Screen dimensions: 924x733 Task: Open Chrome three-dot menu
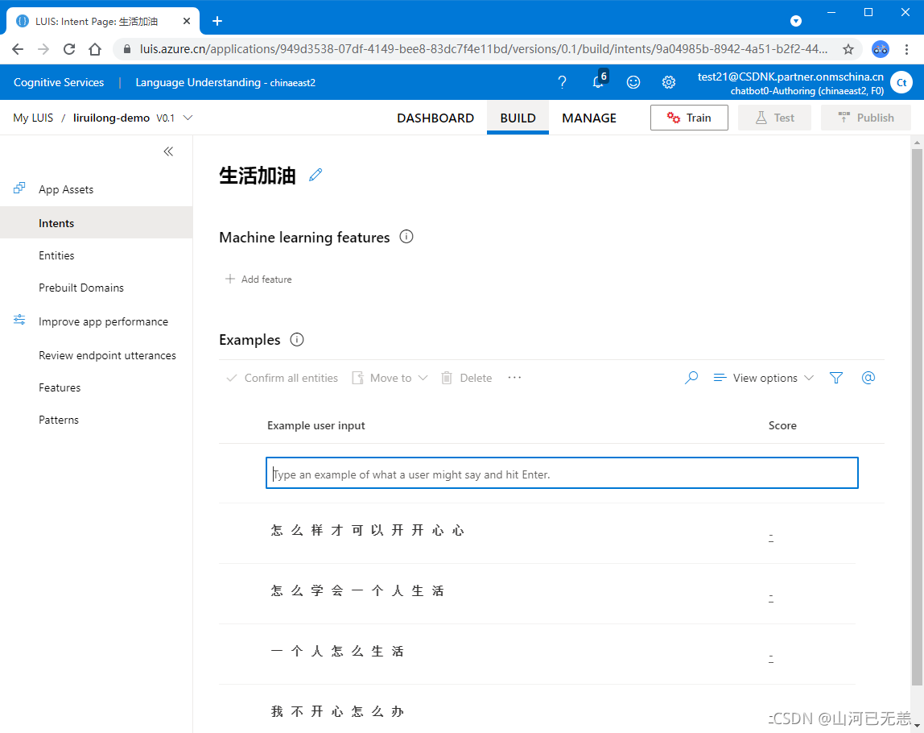tap(906, 49)
